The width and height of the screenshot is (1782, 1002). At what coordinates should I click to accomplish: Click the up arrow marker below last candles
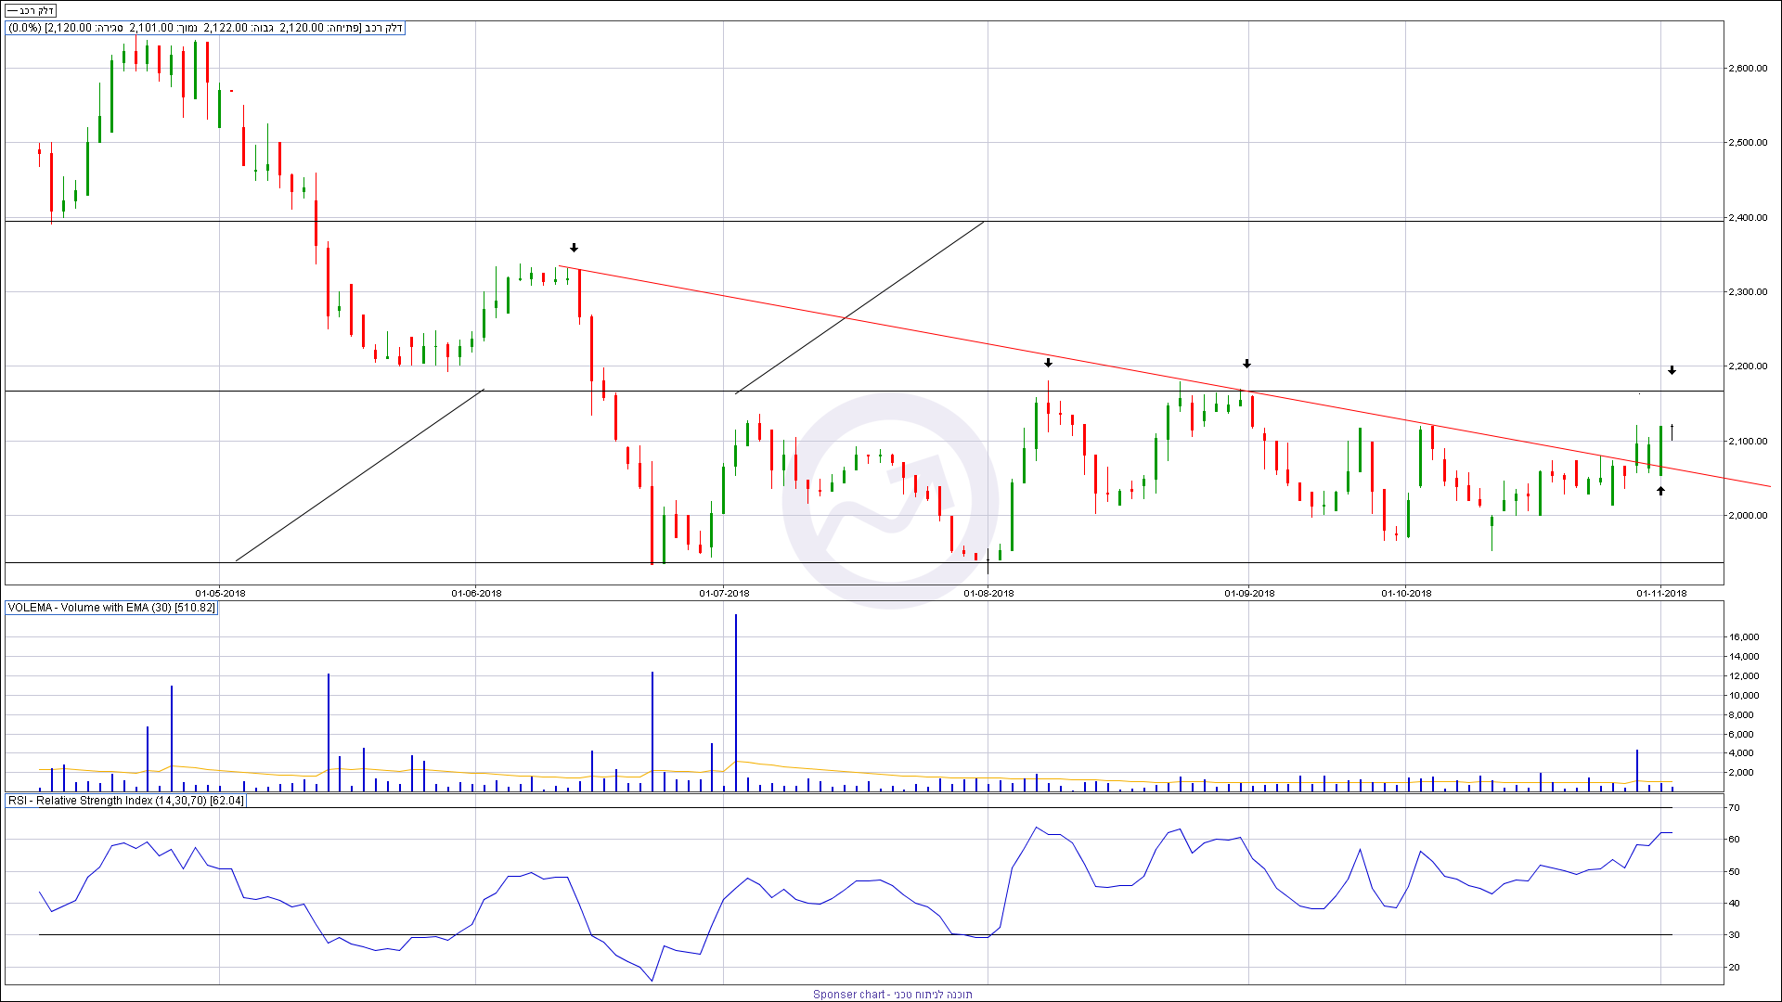coord(1660,491)
